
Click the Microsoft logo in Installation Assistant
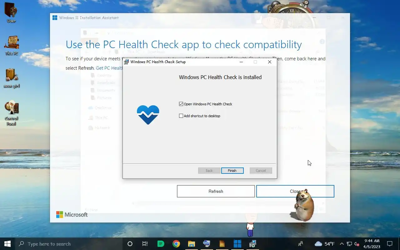pos(72,215)
